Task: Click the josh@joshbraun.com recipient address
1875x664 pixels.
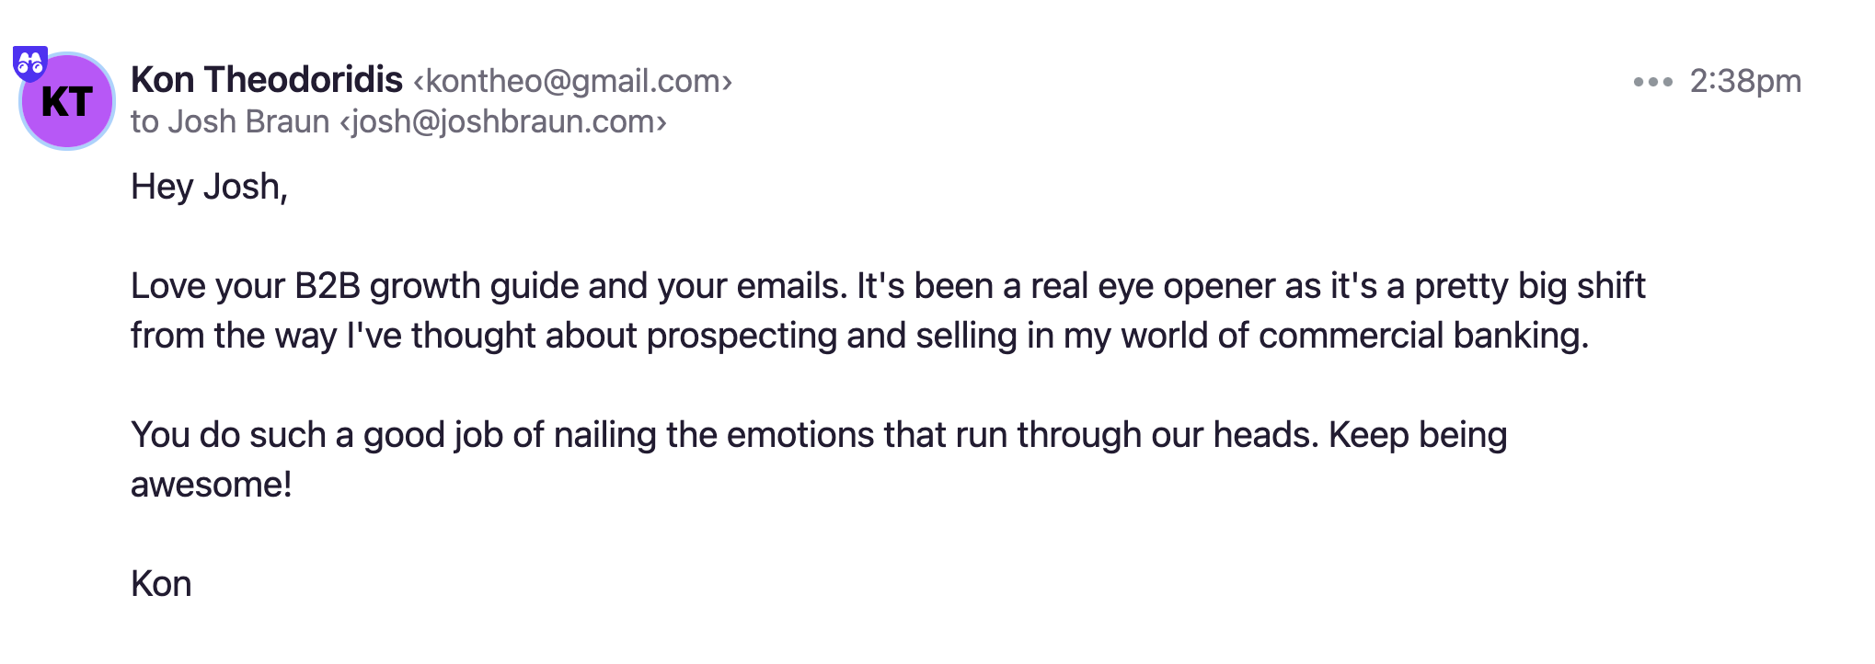Action: coord(503,121)
